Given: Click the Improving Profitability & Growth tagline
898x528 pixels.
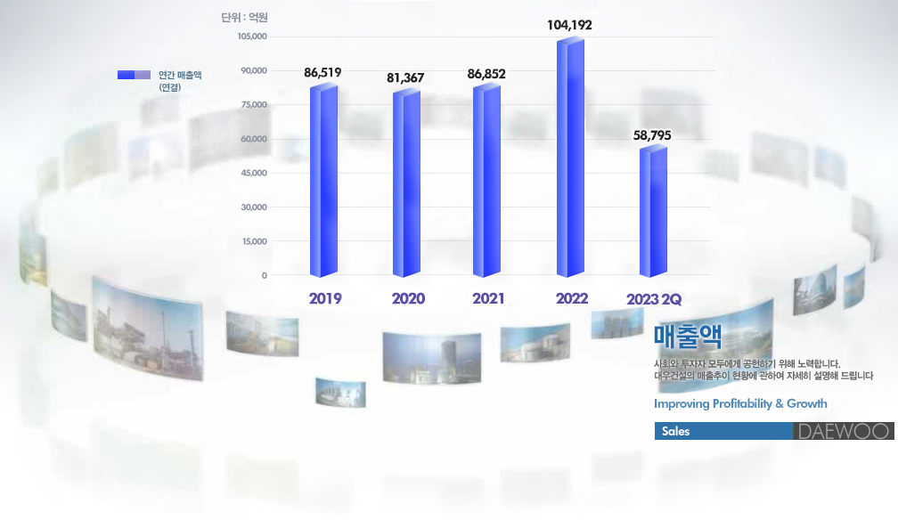Looking at the screenshot, I should point(740,403).
